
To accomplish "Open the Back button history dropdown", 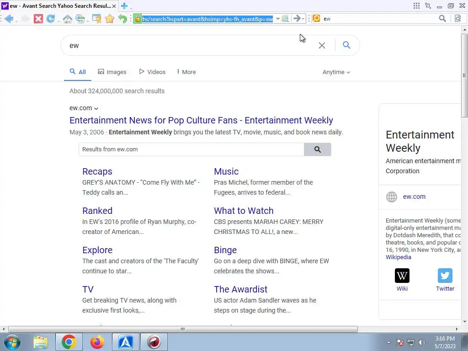I will tap(16, 20).
